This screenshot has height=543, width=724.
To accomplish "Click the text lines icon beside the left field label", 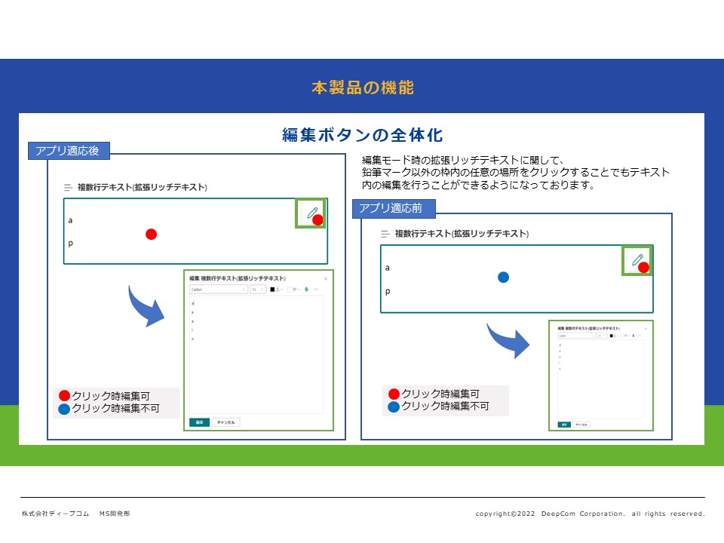I will click(x=68, y=187).
